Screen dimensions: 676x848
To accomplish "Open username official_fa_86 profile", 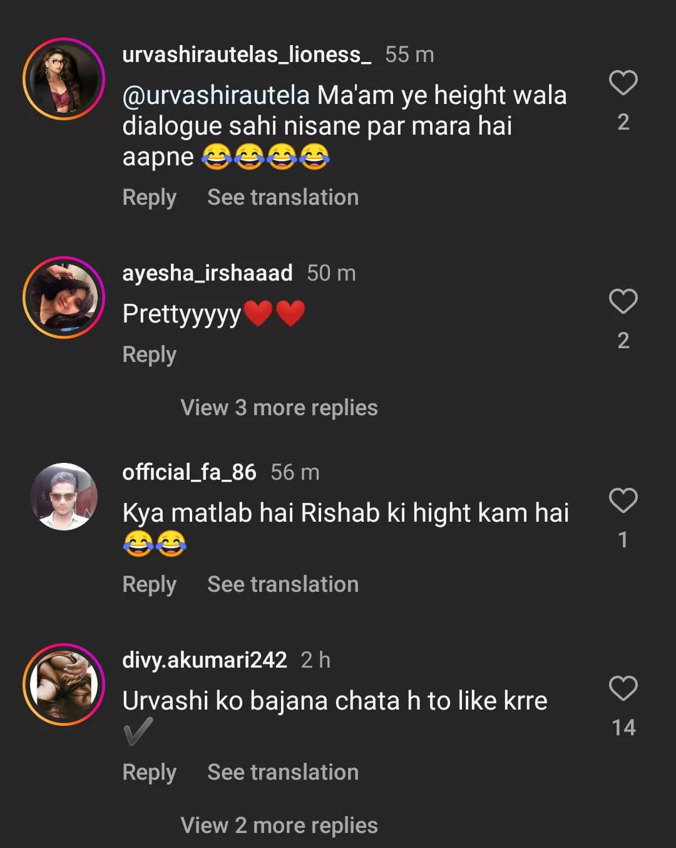I will click(x=189, y=472).
